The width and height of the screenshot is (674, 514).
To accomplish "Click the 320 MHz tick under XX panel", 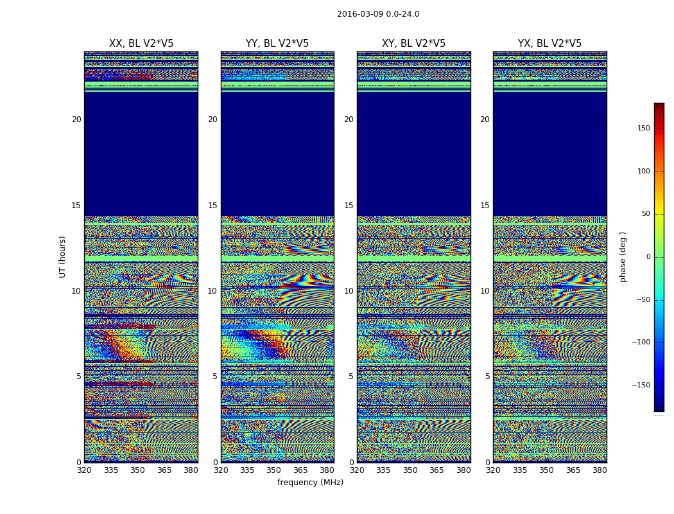I will coord(84,470).
